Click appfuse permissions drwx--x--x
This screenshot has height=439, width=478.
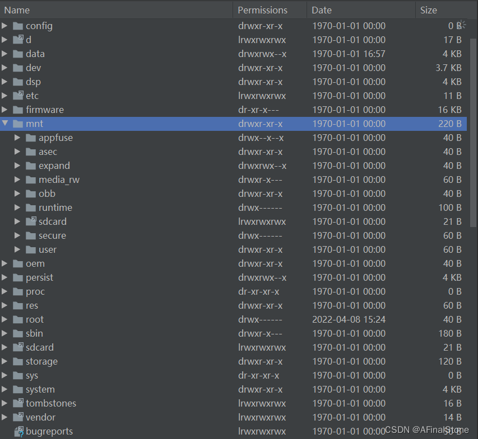[261, 138]
